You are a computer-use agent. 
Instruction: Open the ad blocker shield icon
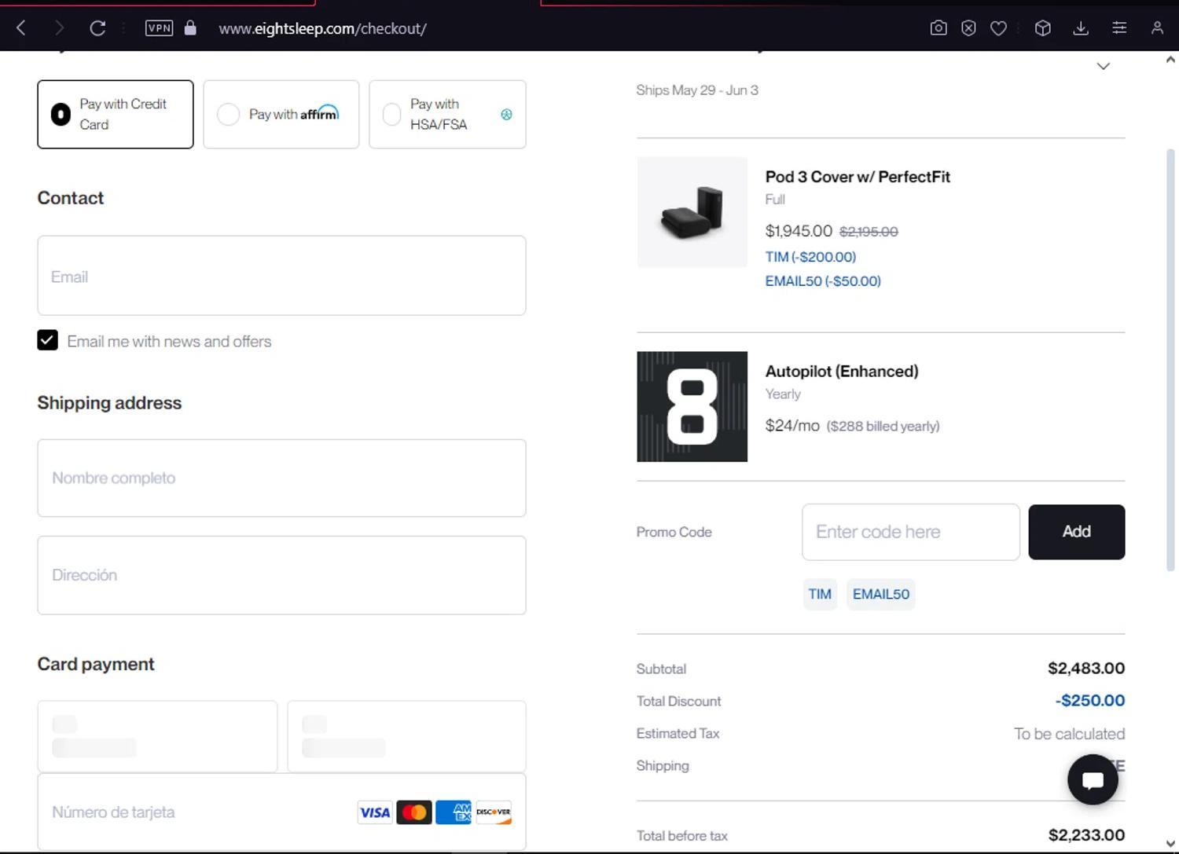[x=968, y=28]
